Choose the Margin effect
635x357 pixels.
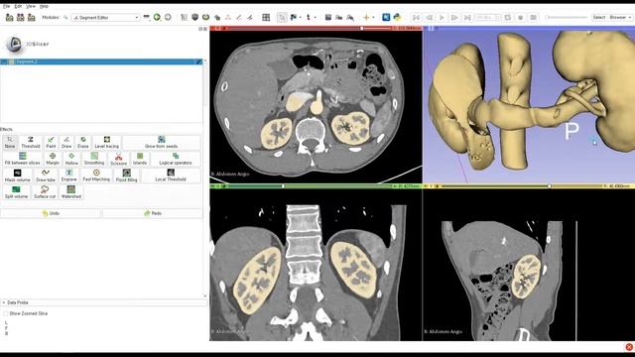[x=53, y=159]
